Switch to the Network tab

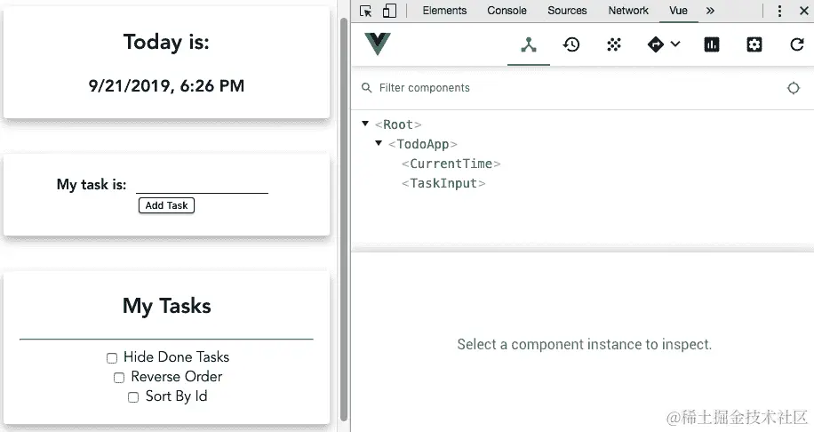(x=628, y=11)
